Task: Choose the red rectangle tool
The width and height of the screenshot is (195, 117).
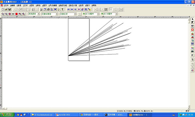Action: coord(192,30)
